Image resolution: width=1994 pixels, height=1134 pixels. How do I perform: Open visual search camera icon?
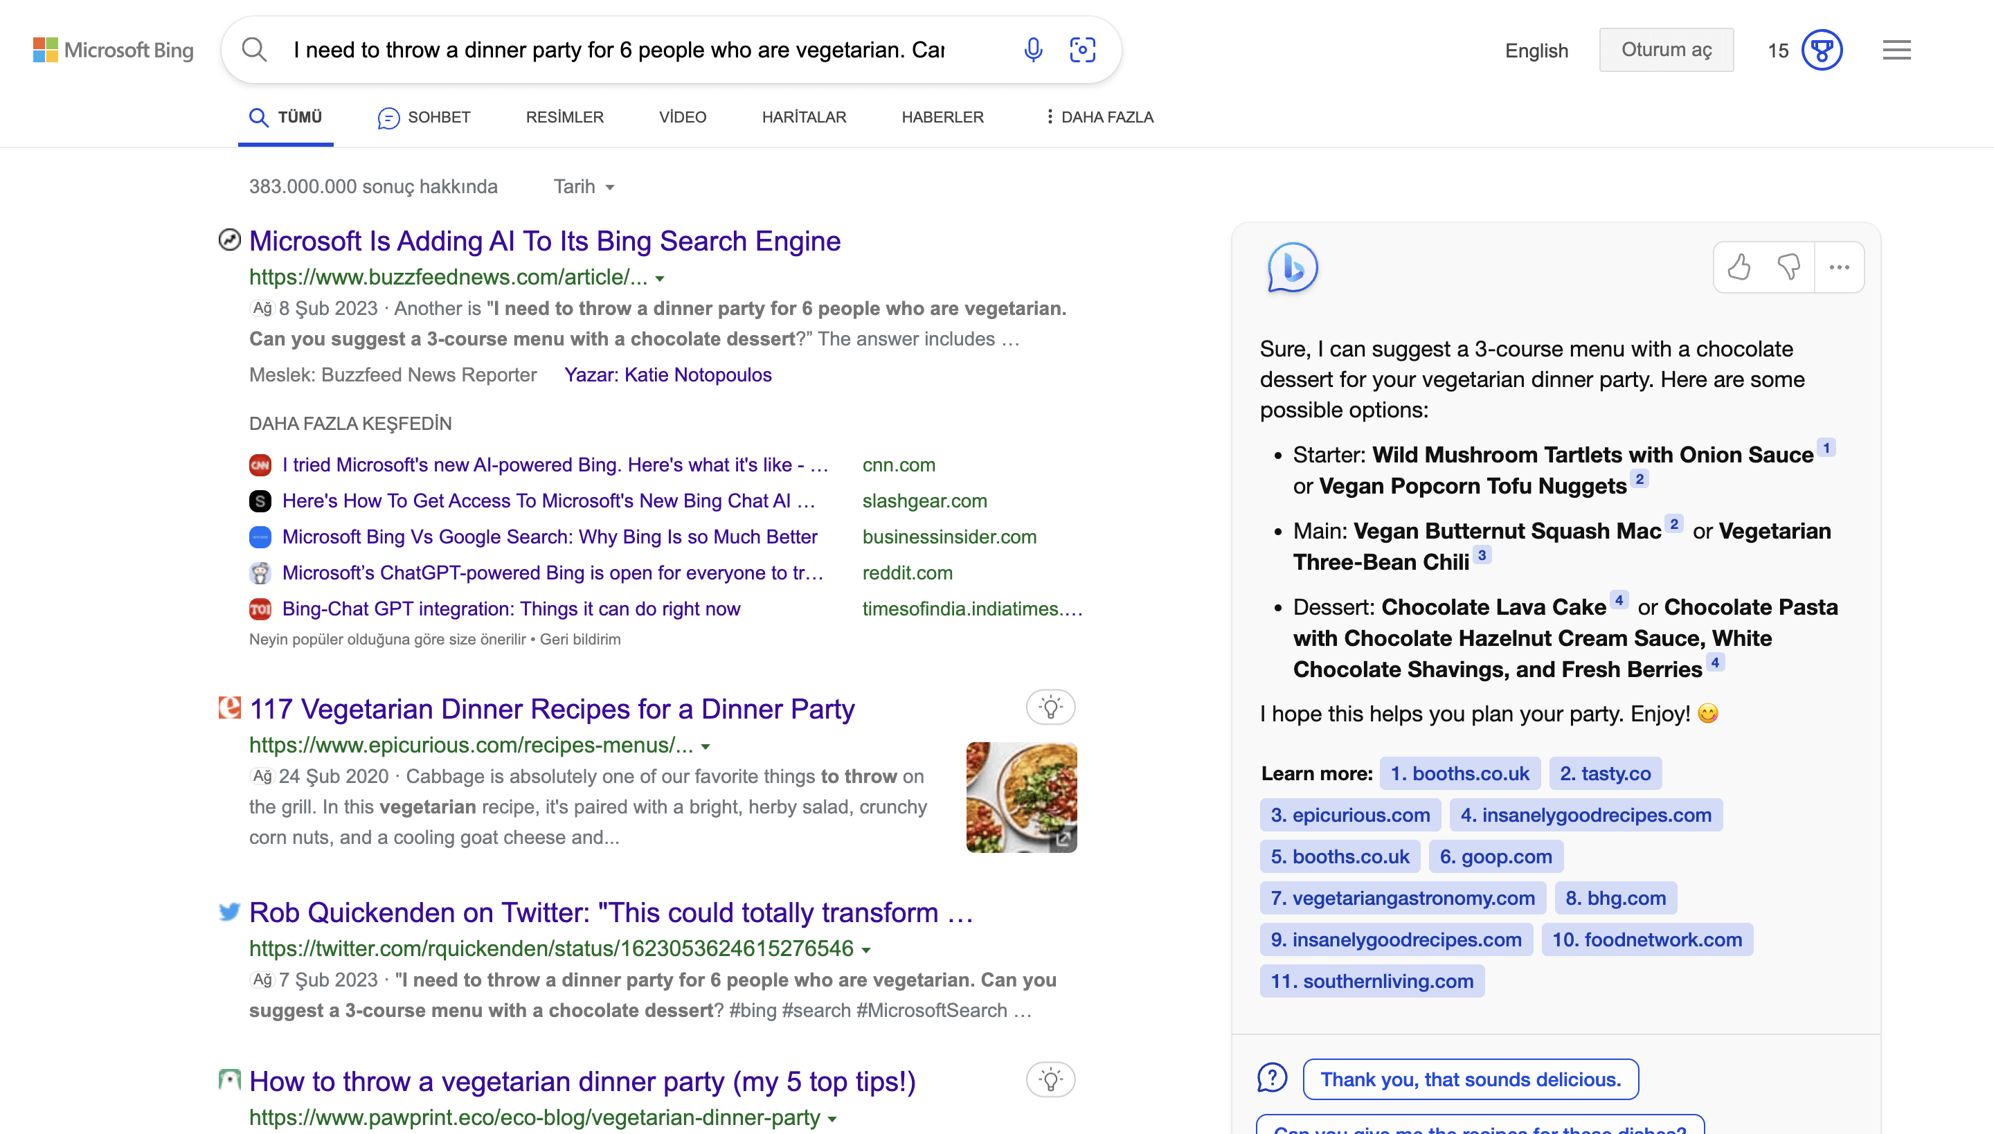[1083, 50]
